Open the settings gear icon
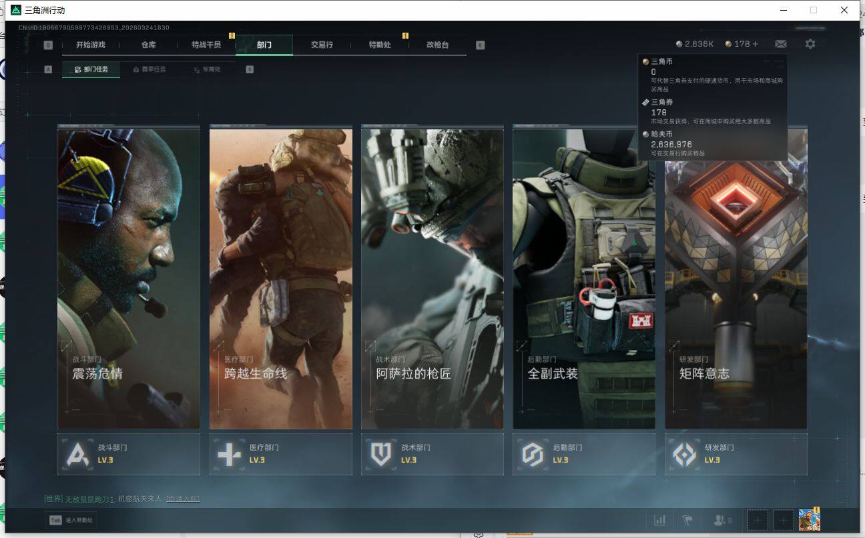Viewport: 865px width, 538px height. click(x=810, y=44)
